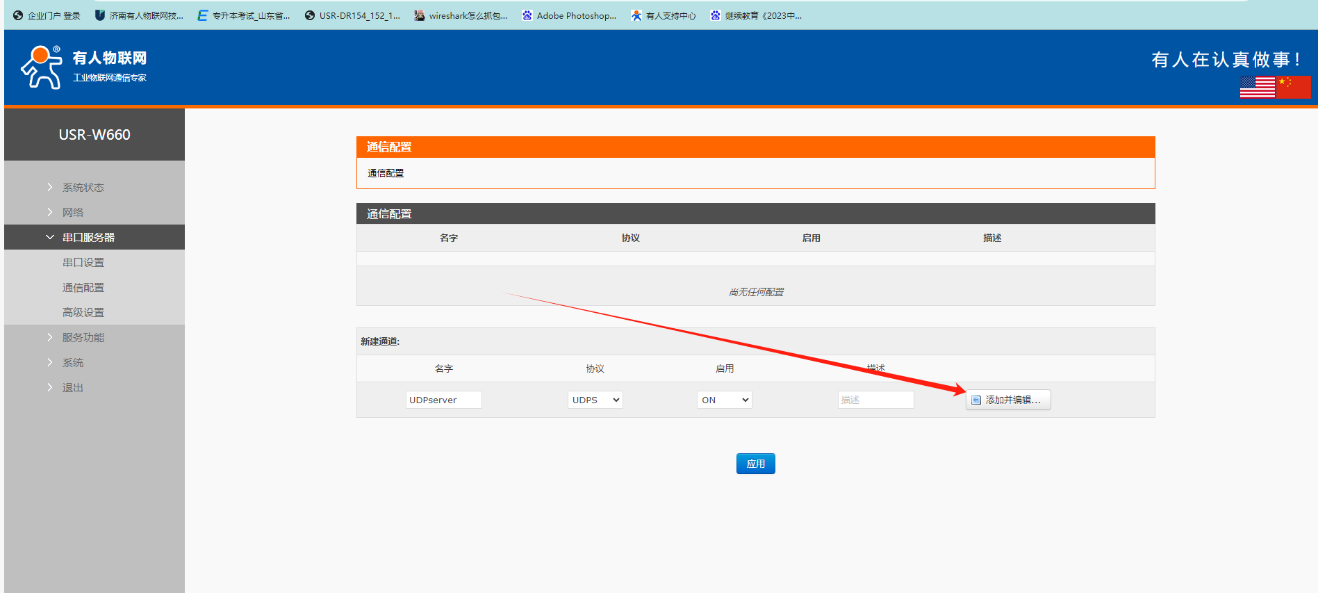
Task: Click the 添加并编辑 button
Action: point(1008,400)
